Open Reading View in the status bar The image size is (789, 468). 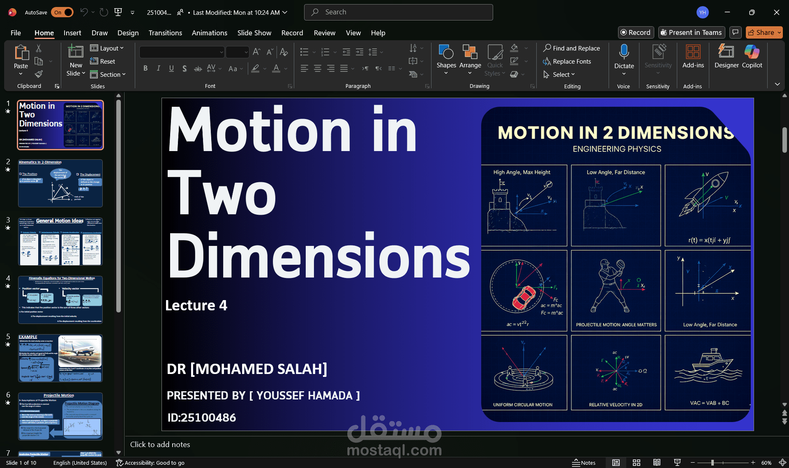(x=657, y=463)
